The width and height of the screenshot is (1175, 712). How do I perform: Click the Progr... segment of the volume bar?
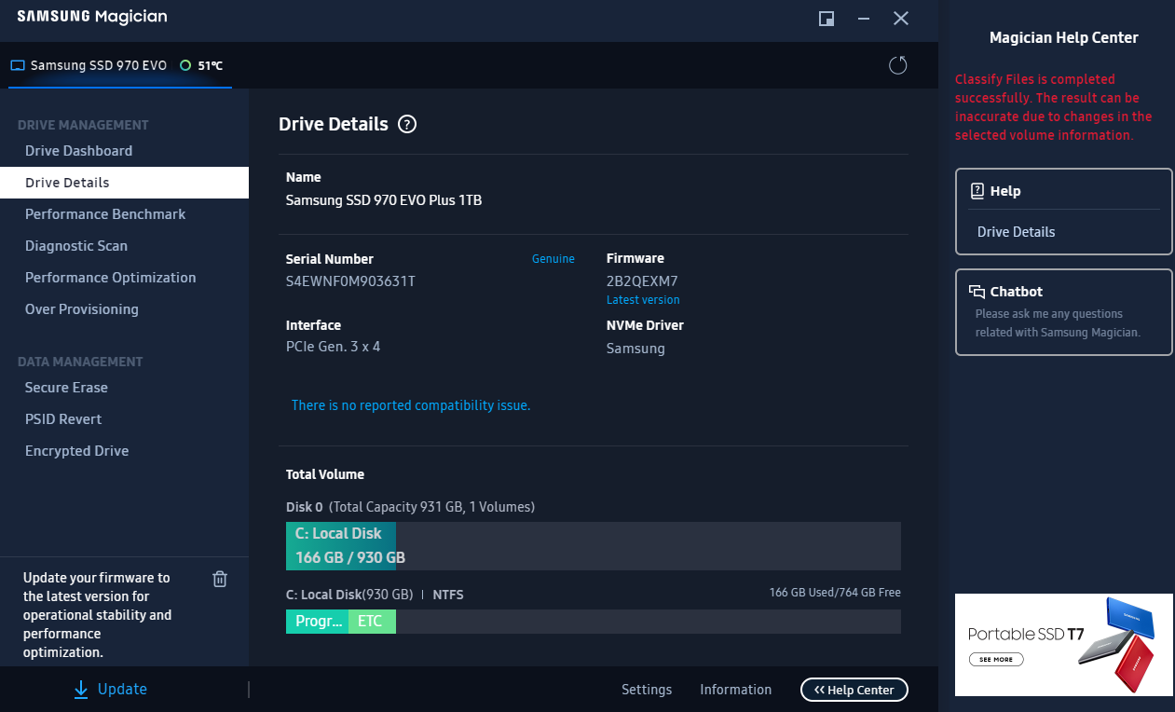pyautogui.click(x=317, y=622)
